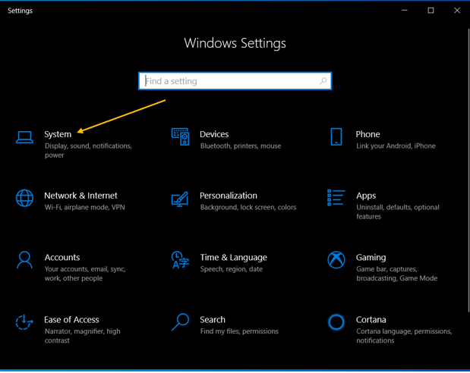Click the Ease of Access icon
The width and height of the screenshot is (470, 373).
24,322
